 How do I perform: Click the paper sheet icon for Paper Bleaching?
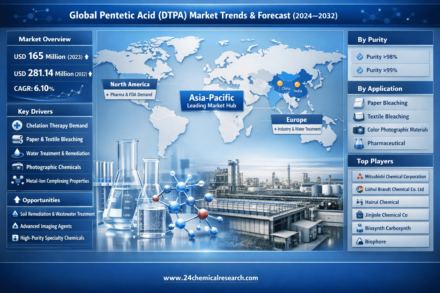point(359,103)
